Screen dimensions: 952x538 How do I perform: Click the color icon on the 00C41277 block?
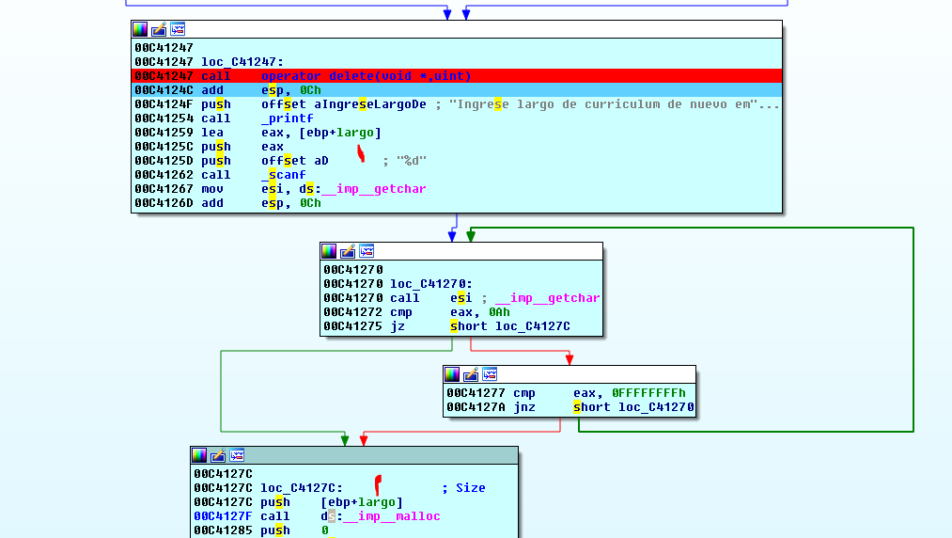tap(452, 374)
